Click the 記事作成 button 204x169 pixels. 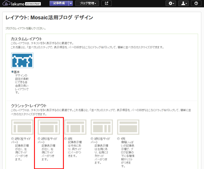[x=59, y=3]
